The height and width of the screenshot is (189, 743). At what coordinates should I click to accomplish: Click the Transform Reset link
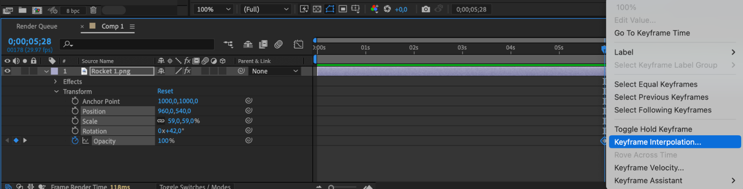pyautogui.click(x=165, y=91)
